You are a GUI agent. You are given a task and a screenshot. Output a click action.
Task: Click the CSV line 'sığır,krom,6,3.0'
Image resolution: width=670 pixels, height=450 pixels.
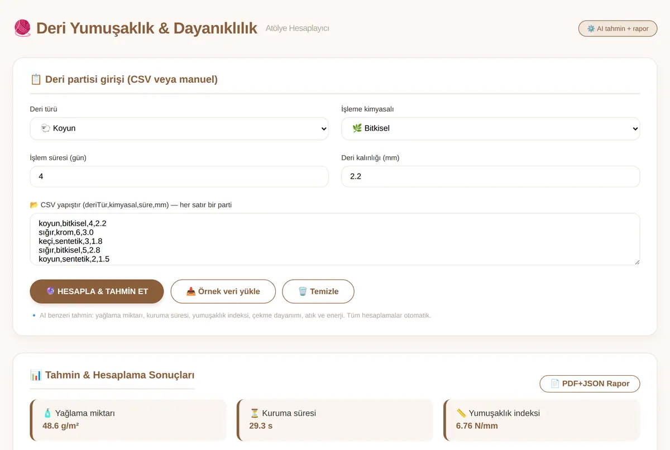click(x=66, y=232)
